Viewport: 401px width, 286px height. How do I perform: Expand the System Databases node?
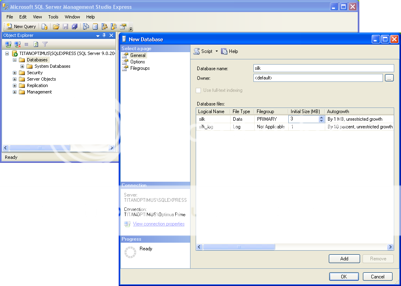click(22, 66)
